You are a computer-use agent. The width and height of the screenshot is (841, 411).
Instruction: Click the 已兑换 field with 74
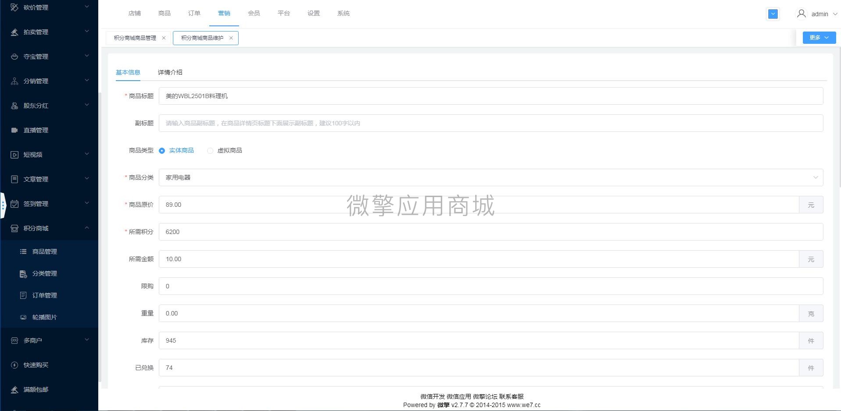(479, 368)
